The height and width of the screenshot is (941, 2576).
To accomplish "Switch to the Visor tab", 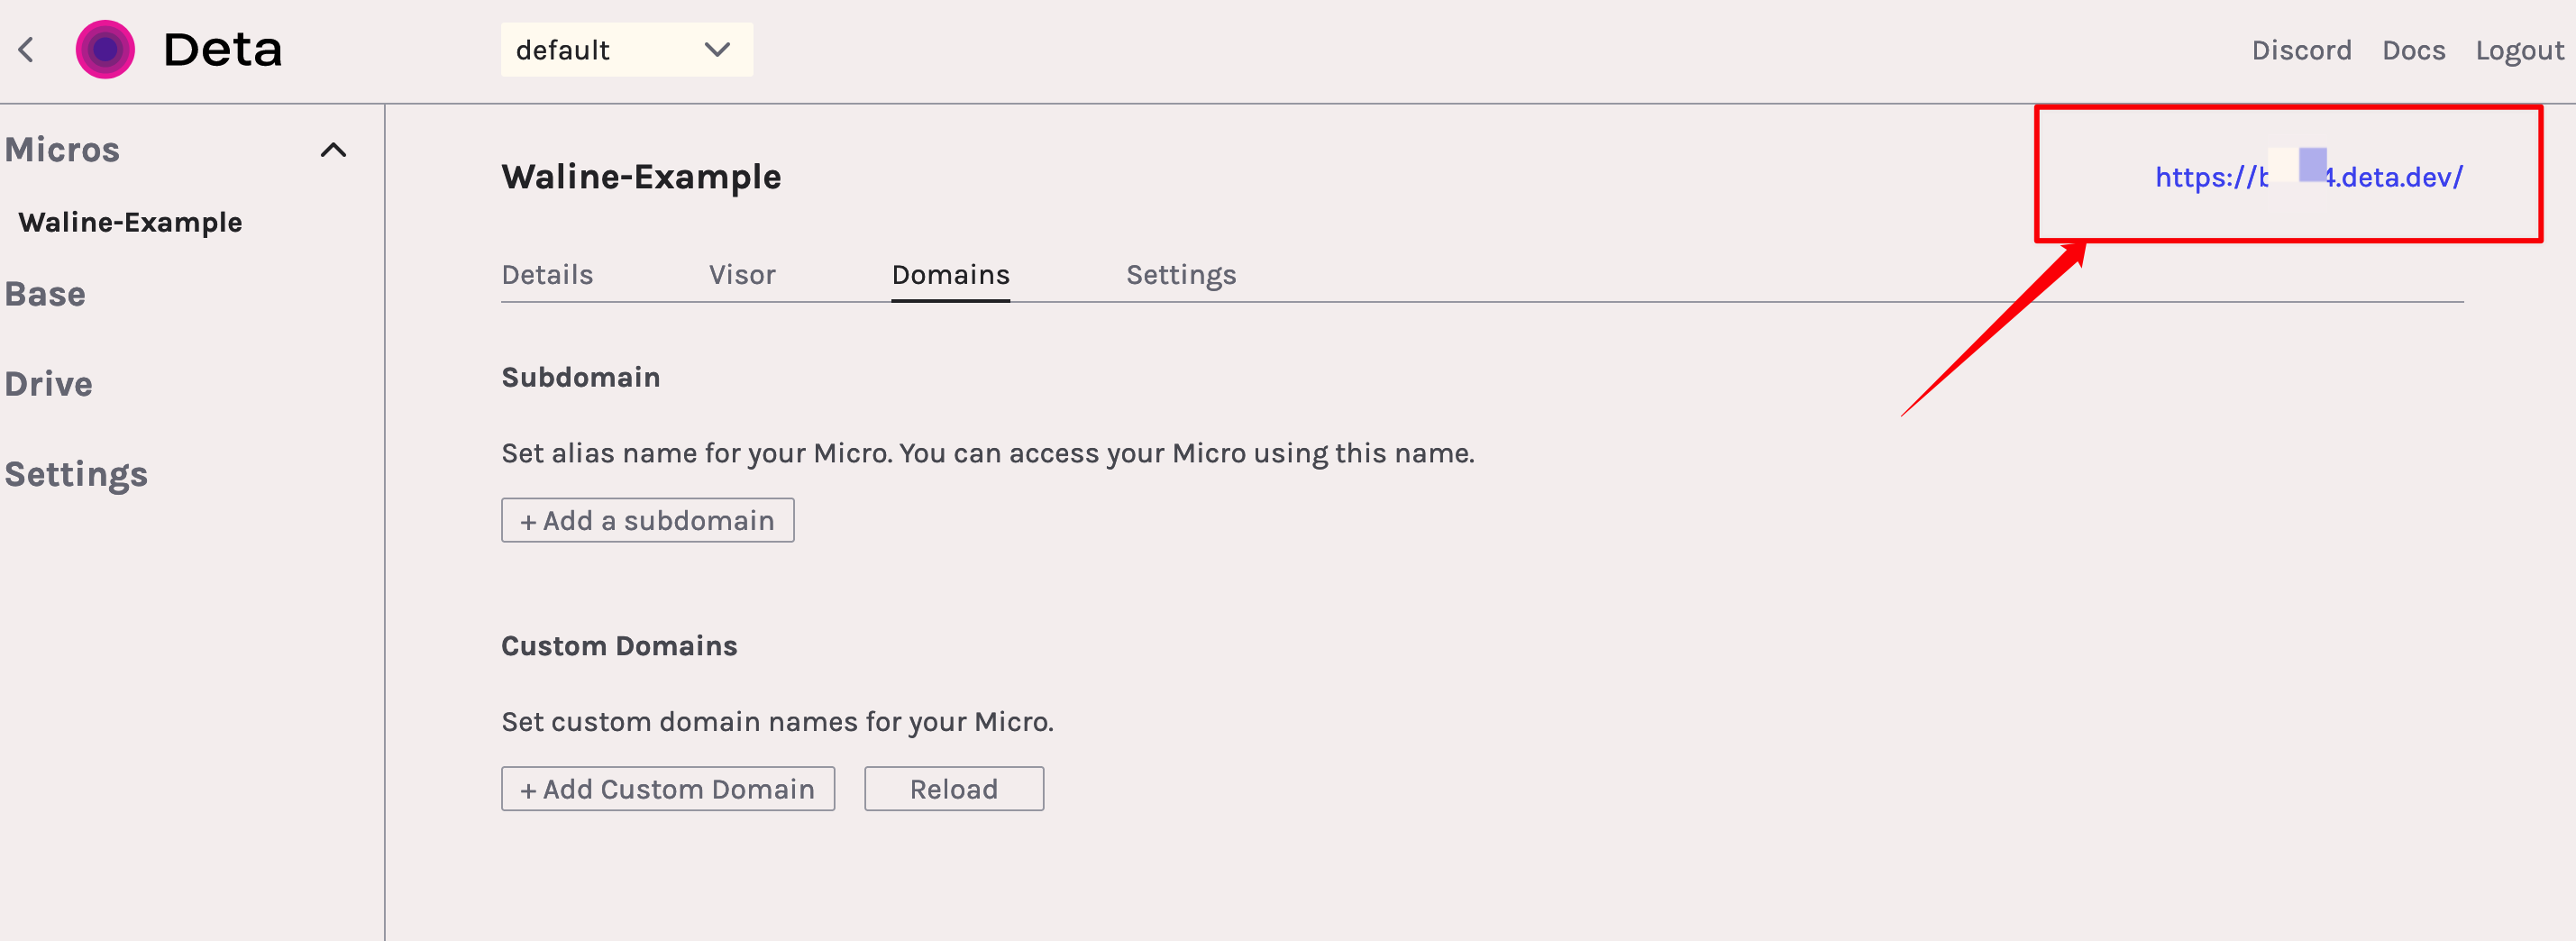I will click(x=742, y=275).
